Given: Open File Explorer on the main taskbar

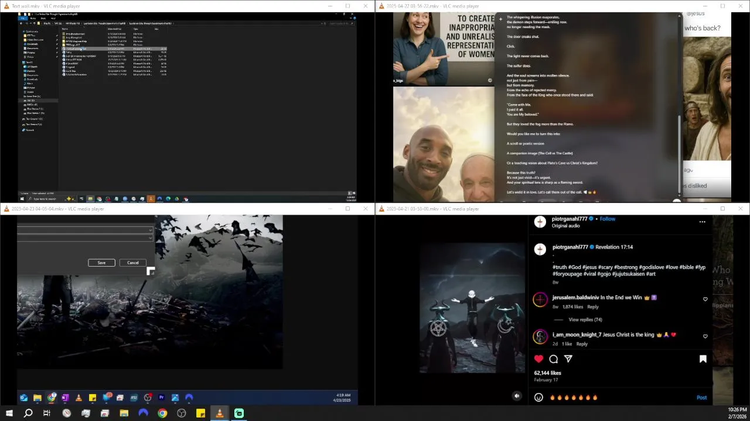Looking at the screenshot, I should [124, 413].
